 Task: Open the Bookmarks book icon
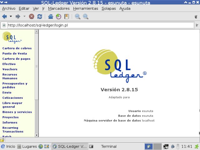(x=67, y=17)
